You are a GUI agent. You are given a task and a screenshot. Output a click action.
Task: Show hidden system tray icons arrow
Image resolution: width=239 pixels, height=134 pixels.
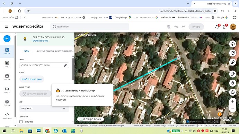186,131
